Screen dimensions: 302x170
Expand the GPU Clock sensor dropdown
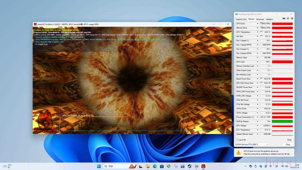click(257, 24)
